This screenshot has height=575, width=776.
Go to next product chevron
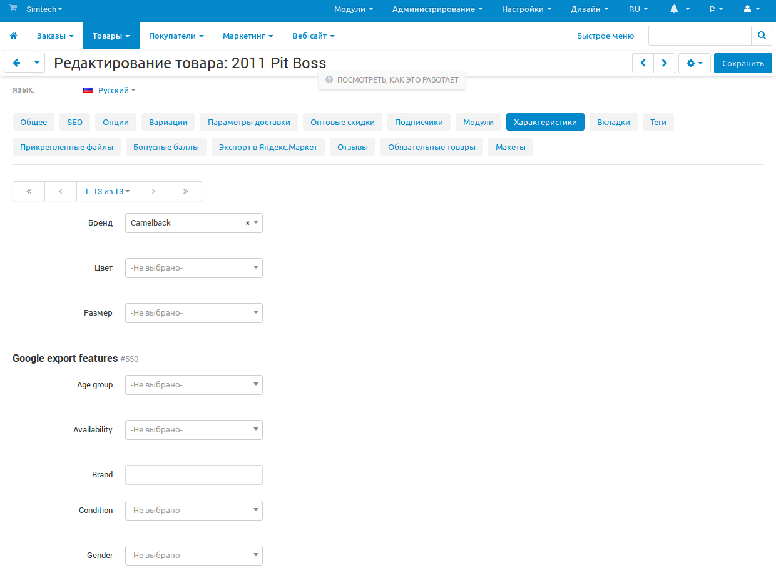pos(665,63)
